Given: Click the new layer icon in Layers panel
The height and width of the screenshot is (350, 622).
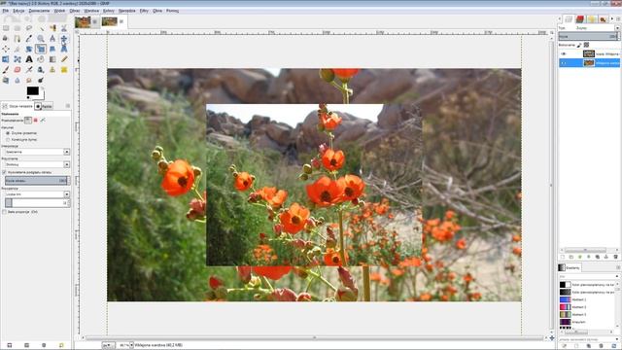Looking at the screenshot, I should pos(563,257).
